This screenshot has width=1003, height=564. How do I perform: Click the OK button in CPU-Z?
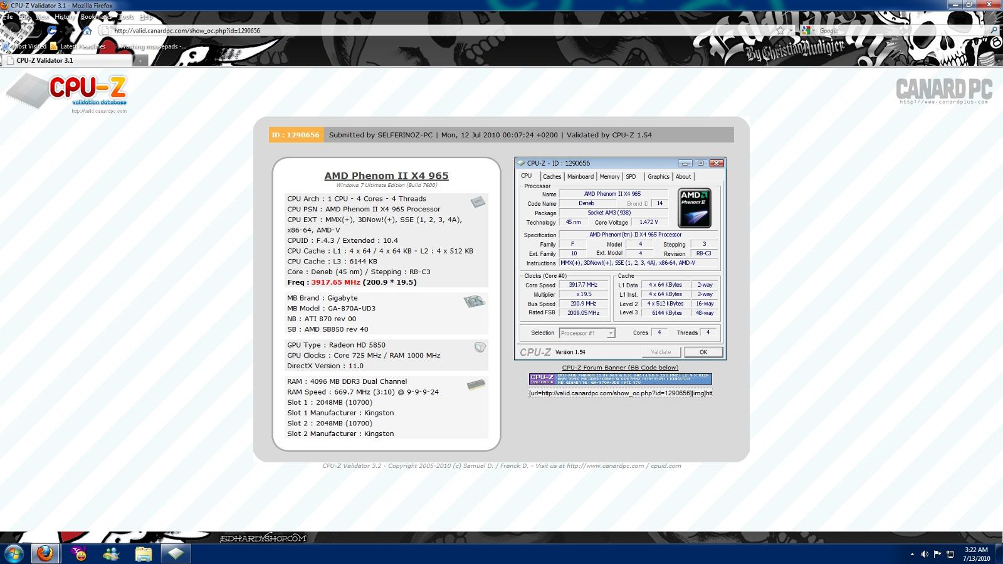(703, 352)
